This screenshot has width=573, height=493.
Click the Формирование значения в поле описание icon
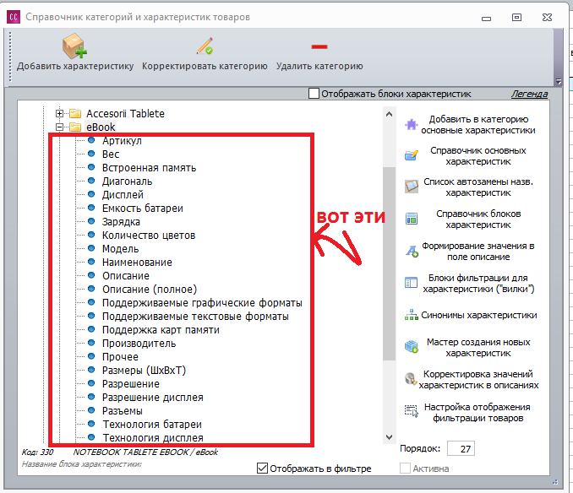tap(412, 251)
